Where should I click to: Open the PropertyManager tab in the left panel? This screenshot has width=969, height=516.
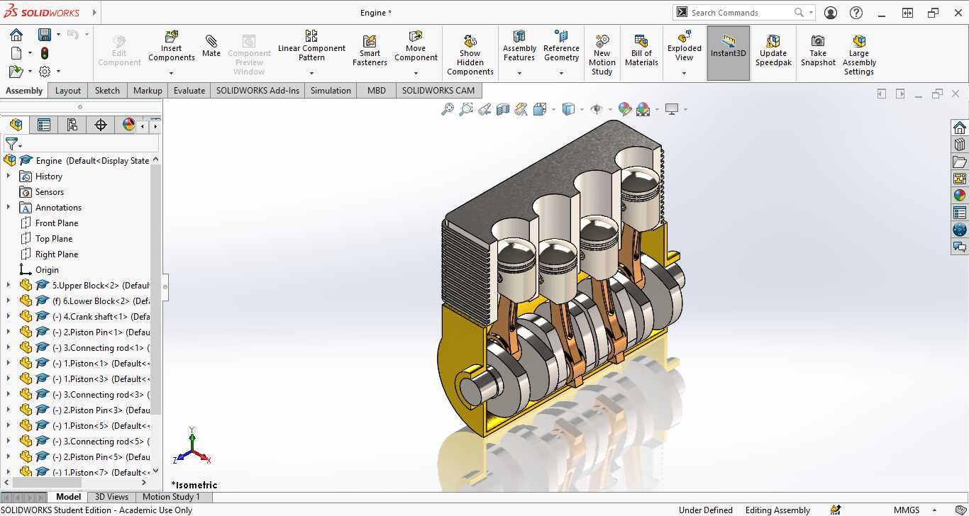click(44, 125)
